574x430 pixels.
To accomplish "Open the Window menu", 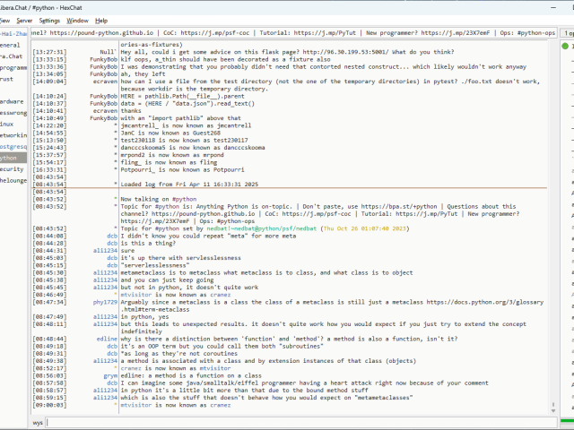I will click(78, 20).
